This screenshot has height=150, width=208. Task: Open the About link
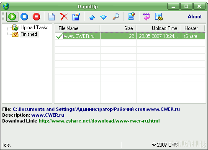(x=195, y=17)
